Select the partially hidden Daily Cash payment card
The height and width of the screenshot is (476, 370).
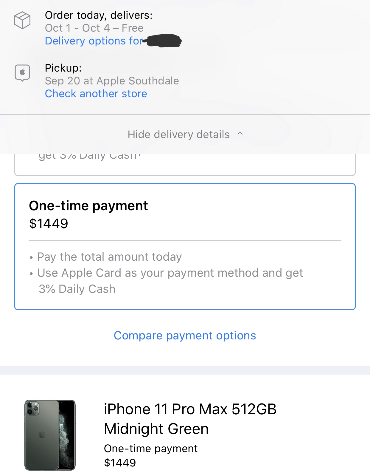click(185, 165)
